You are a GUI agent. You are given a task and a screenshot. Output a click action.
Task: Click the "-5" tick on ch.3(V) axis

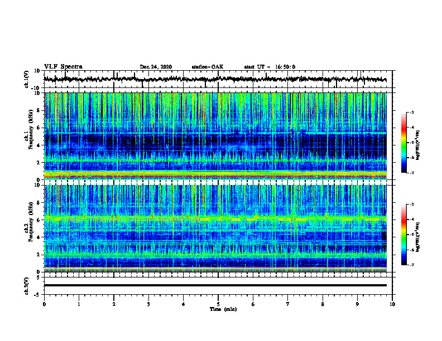[37, 295]
